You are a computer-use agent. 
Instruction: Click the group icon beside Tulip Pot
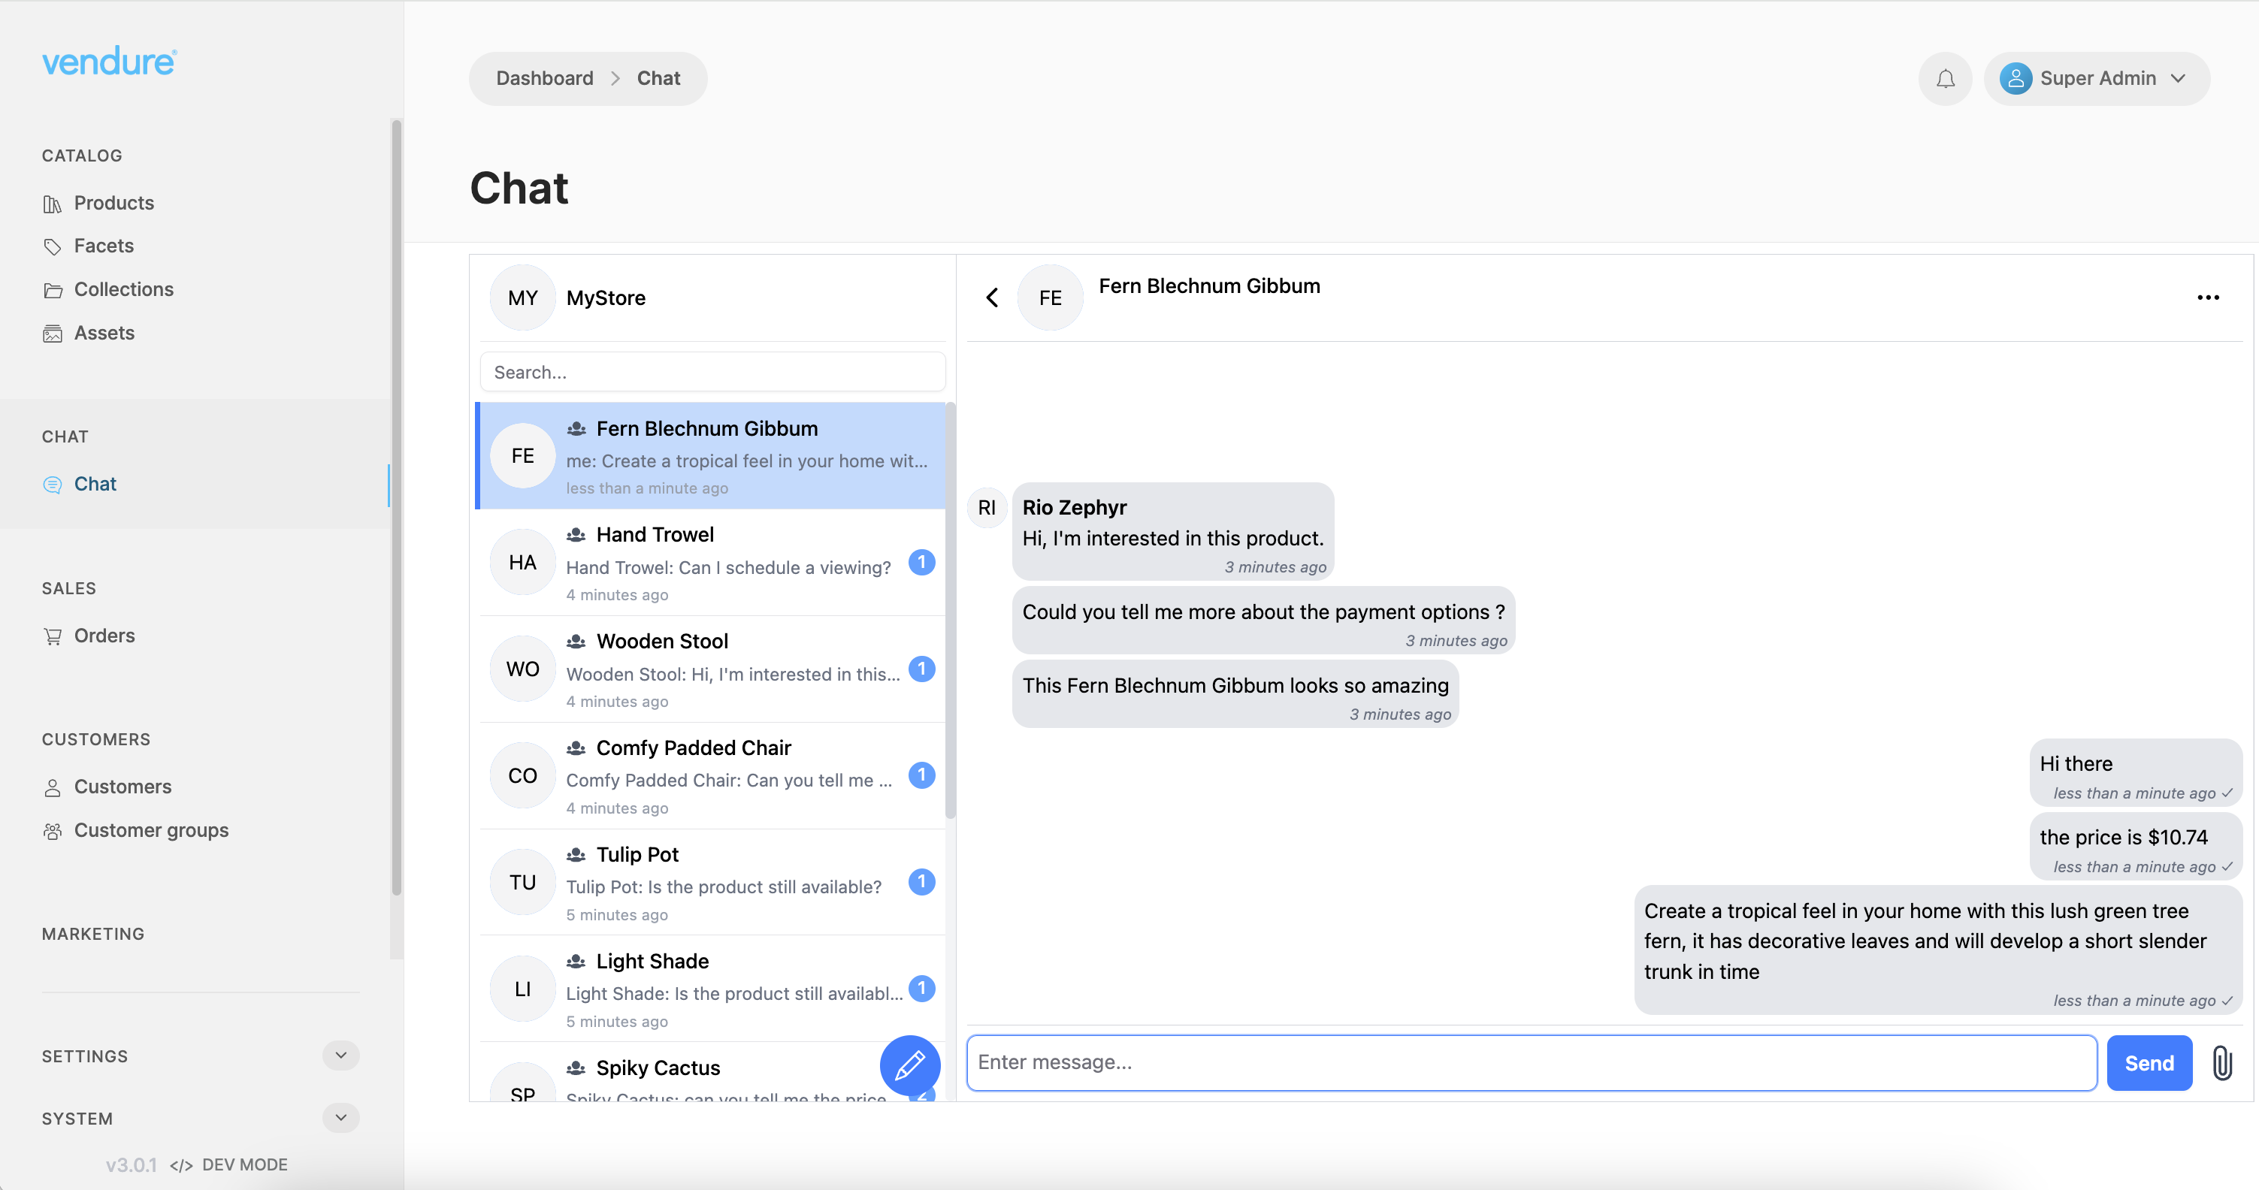(x=576, y=855)
